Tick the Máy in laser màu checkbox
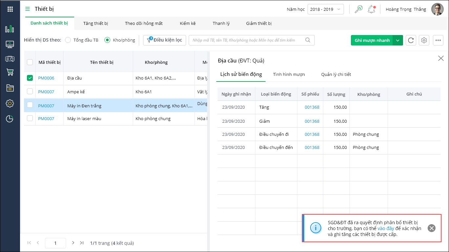 pyautogui.click(x=30, y=118)
